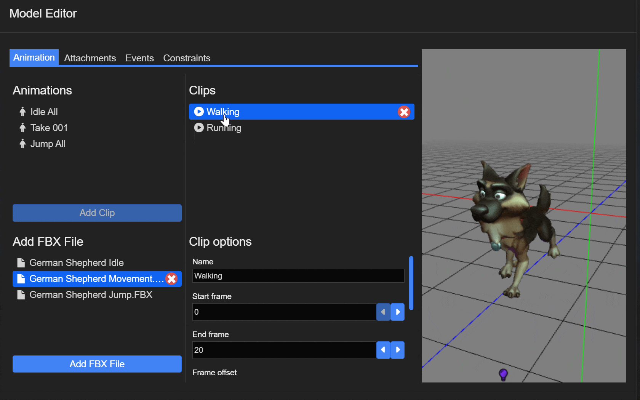
Task: Select the Walking clip name text
Action: coord(223,112)
